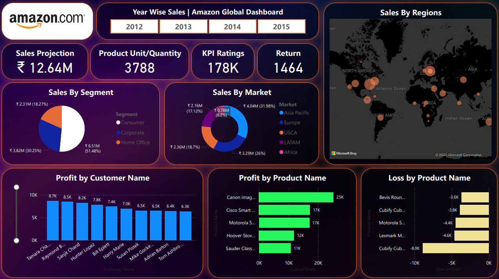Select the 2014 year slicer

(232, 27)
